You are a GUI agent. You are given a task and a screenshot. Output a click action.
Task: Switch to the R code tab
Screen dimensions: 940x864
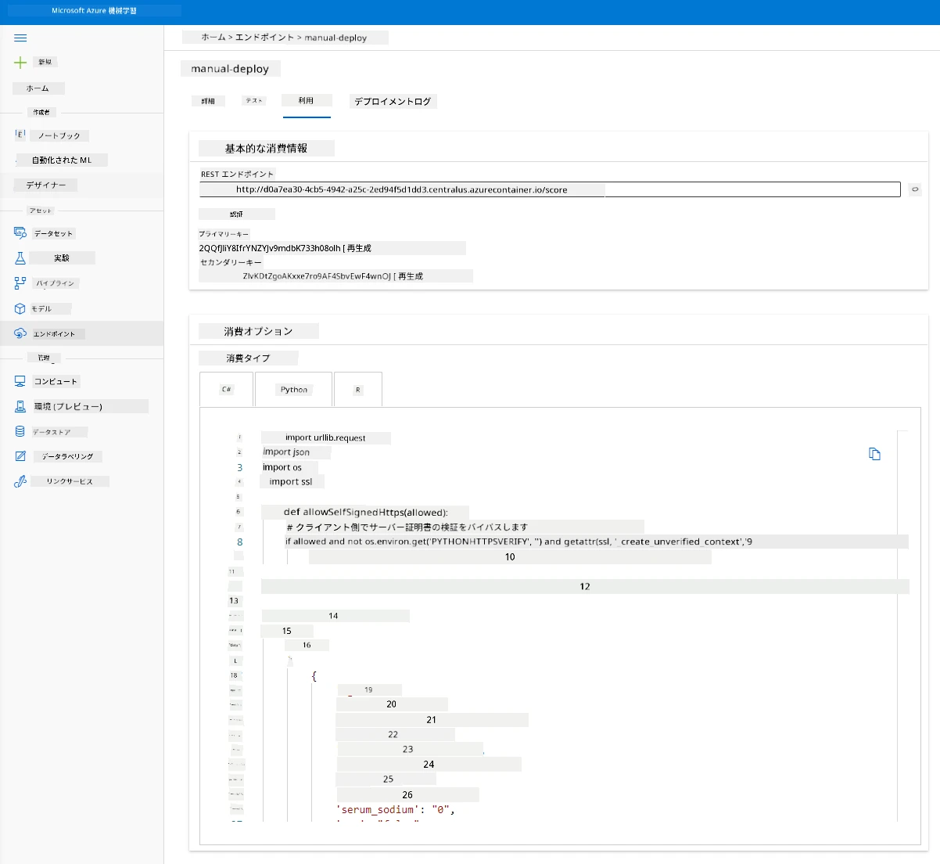[x=358, y=389]
